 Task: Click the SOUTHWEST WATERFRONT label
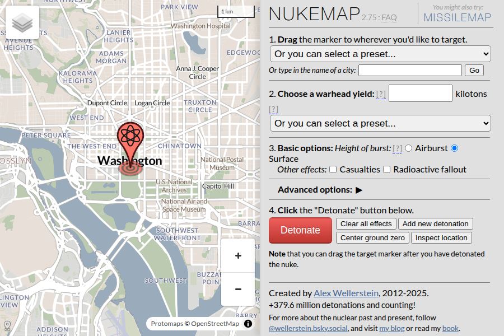coord(177,234)
